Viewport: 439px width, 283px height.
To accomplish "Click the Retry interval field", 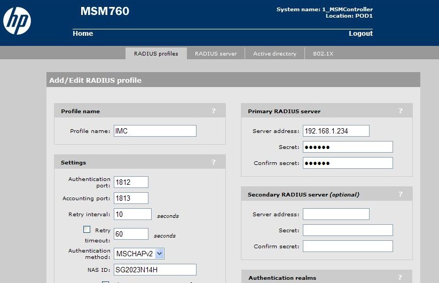I will (132, 214).
